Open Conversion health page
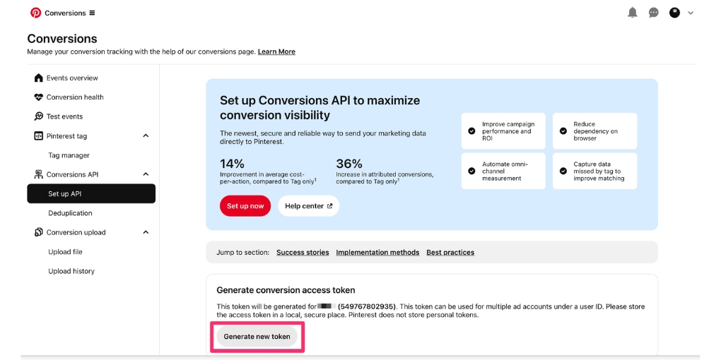The image size is (721, 360). 74,97
